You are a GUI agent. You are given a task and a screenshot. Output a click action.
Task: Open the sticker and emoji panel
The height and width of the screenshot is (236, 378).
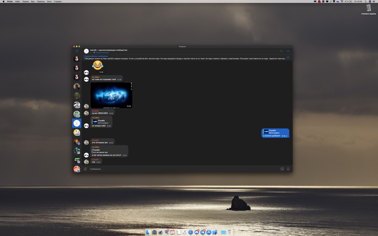tap(282, 169)
